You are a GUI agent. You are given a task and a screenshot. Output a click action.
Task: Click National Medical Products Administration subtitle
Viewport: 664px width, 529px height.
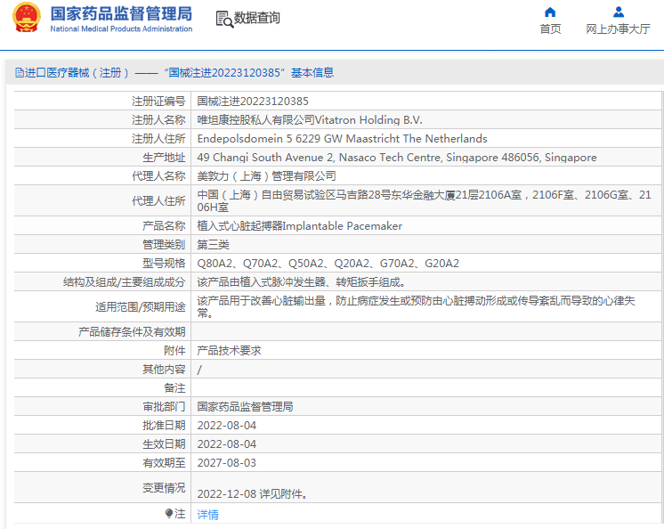pyautogui.click(x=120, y=29)
